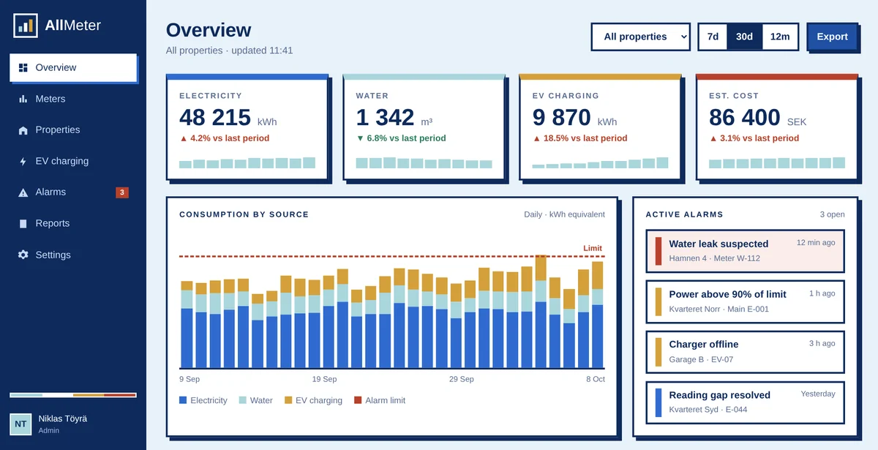This screenshot has width=878, height=450.
Task: Go to the Properties menu item
Action: point(73,130)
